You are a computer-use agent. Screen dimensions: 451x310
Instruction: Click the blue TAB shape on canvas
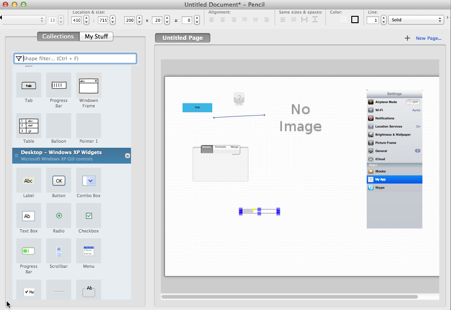click(x=197, y=107)
